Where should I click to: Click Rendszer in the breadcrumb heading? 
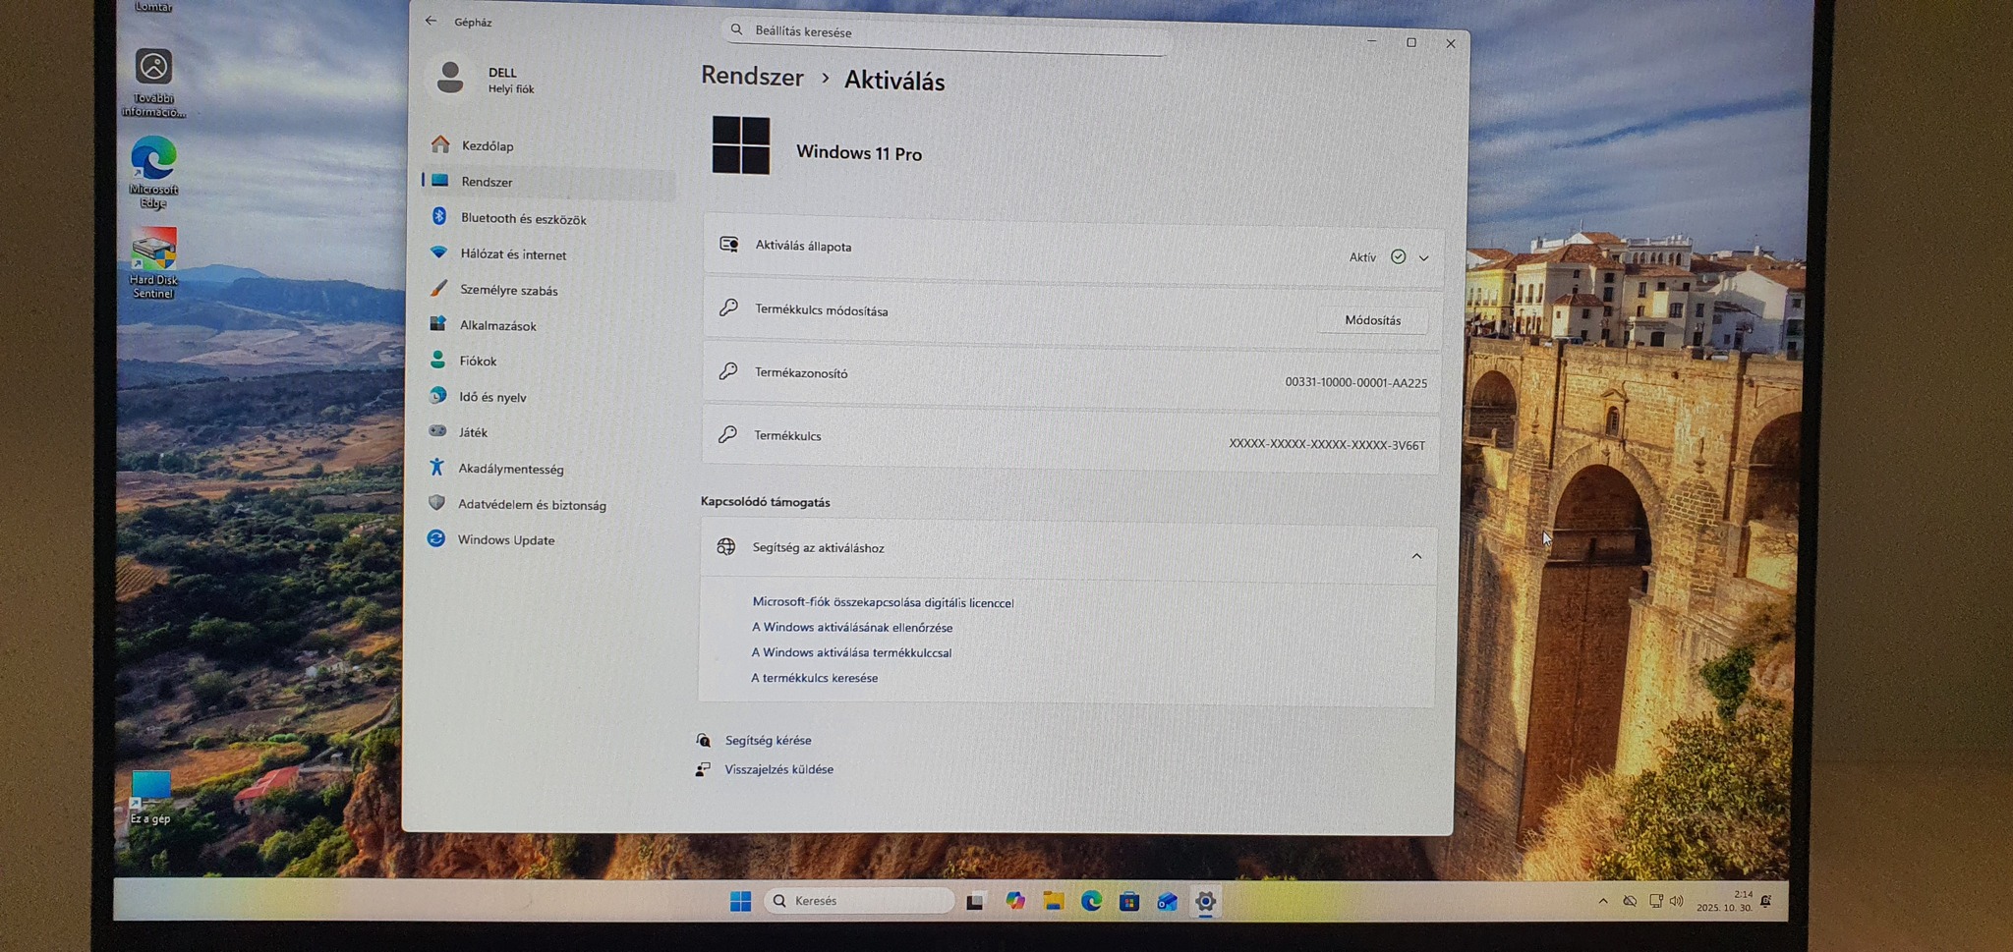tap(752, 77)
